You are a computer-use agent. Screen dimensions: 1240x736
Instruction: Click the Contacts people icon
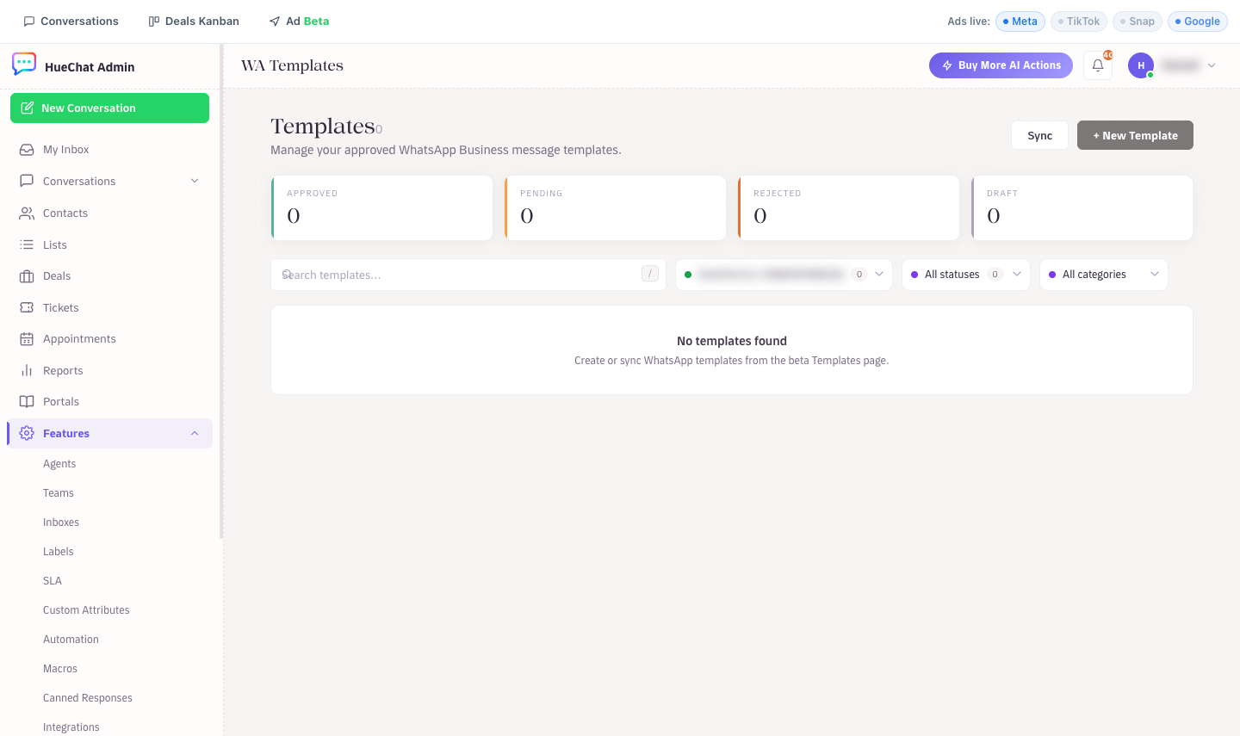pyautogui.click(x=27, y=213)
